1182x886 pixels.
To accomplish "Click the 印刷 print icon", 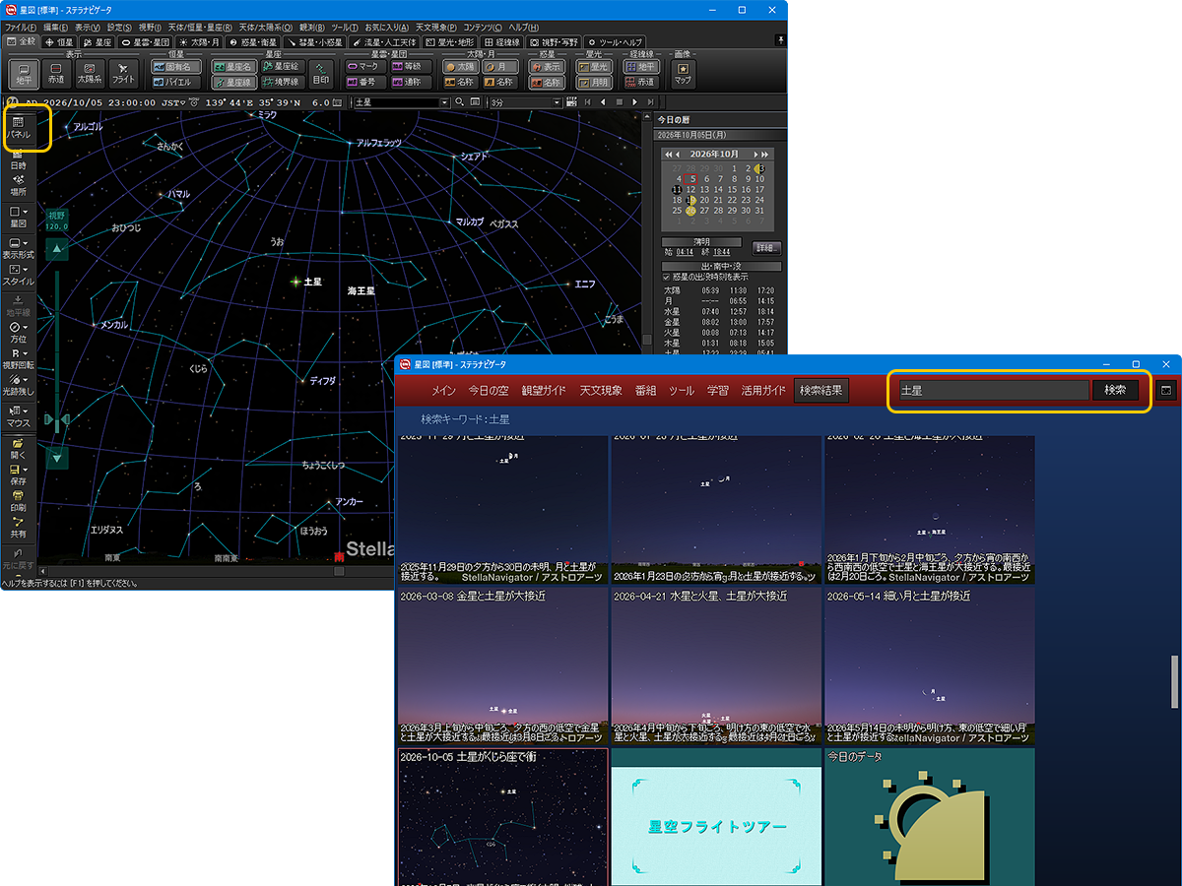I will [18, 502].
